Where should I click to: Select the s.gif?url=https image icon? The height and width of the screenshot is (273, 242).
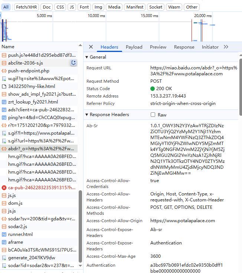[4, 141]
